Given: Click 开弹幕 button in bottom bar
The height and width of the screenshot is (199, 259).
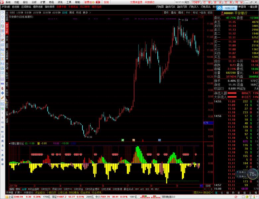Looking at the screenshot, I should (x=10, y=193).
